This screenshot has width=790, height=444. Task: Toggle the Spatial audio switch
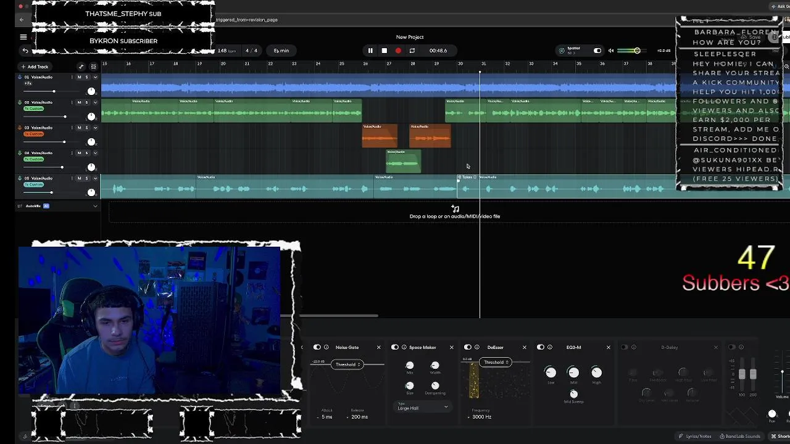pos(597,51)
